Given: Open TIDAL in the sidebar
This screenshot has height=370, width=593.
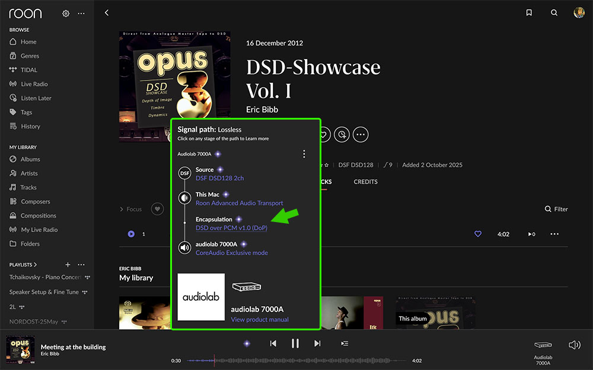Looking at the screenshot, I should [28, 70].
